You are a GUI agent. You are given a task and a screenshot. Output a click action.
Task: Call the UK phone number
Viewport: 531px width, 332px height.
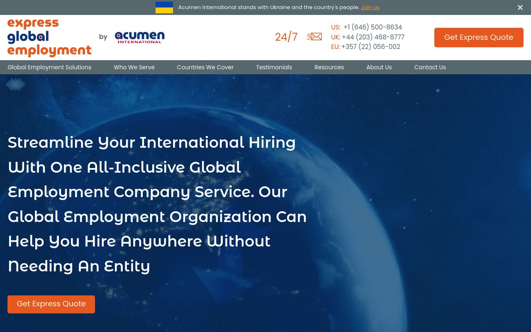coord(373,37)
